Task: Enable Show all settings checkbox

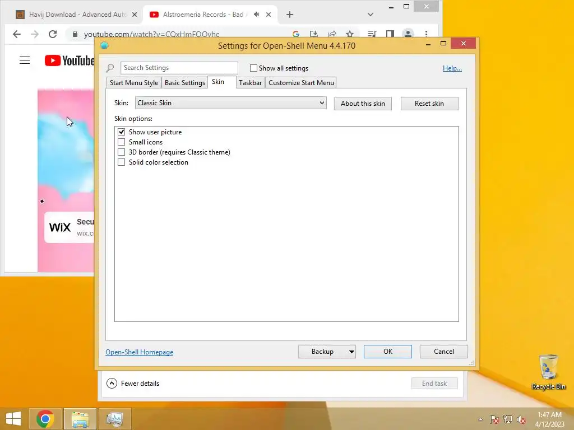Action: pyautogui.click(x=253, y=68)
